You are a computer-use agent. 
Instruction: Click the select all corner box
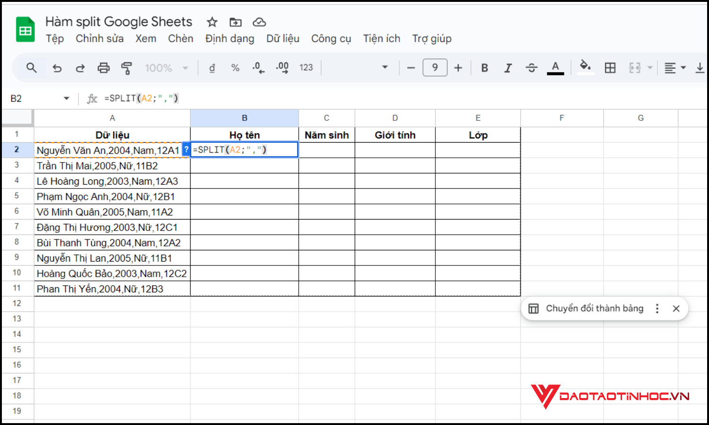coord(17,118)
